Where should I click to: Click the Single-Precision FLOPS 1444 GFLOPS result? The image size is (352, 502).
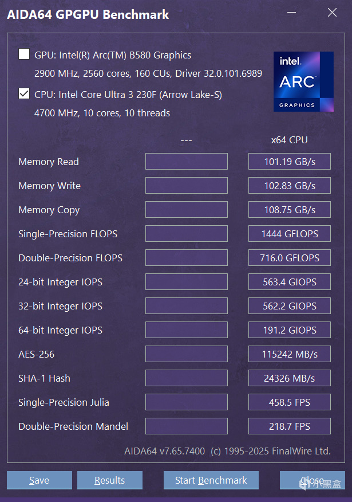(x=289, y=234)
